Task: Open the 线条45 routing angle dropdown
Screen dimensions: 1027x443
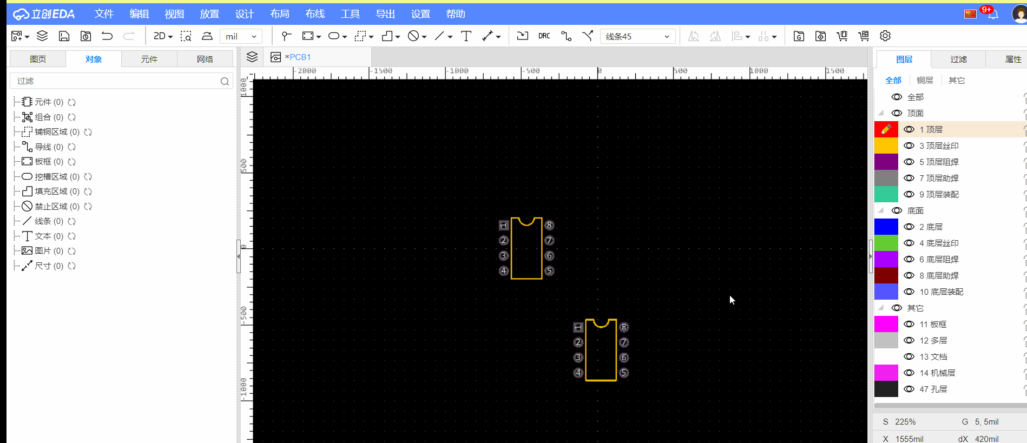Action: click(637, 36)
